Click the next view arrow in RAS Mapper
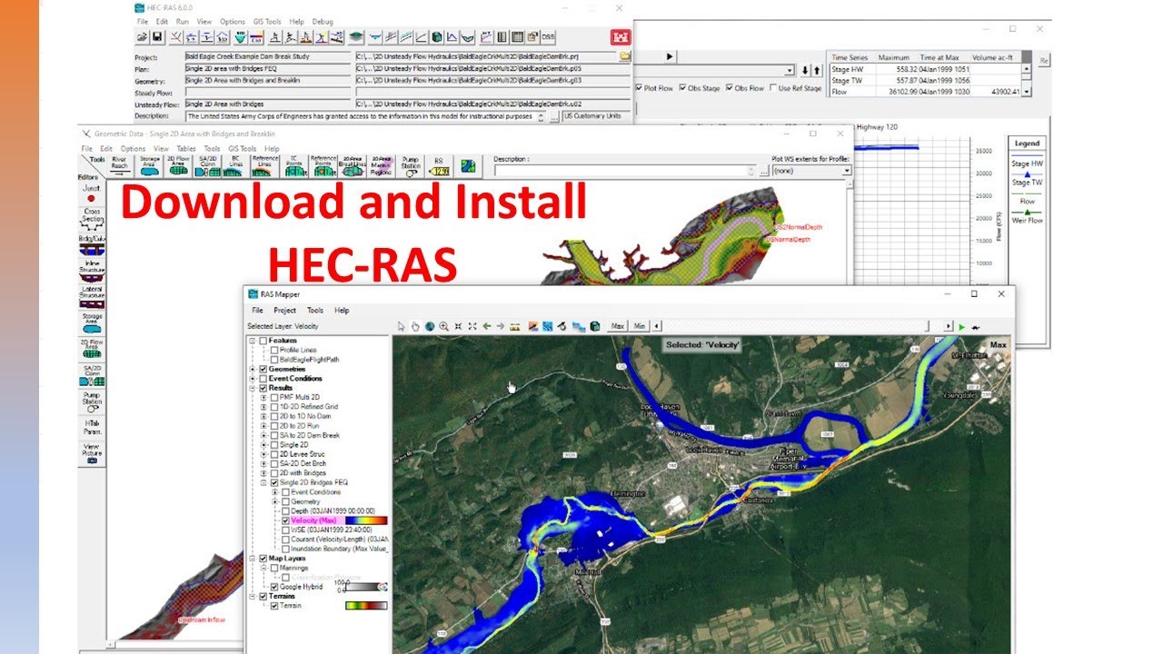The width and height of the screenshot is (1163, 654). [501, 326]
